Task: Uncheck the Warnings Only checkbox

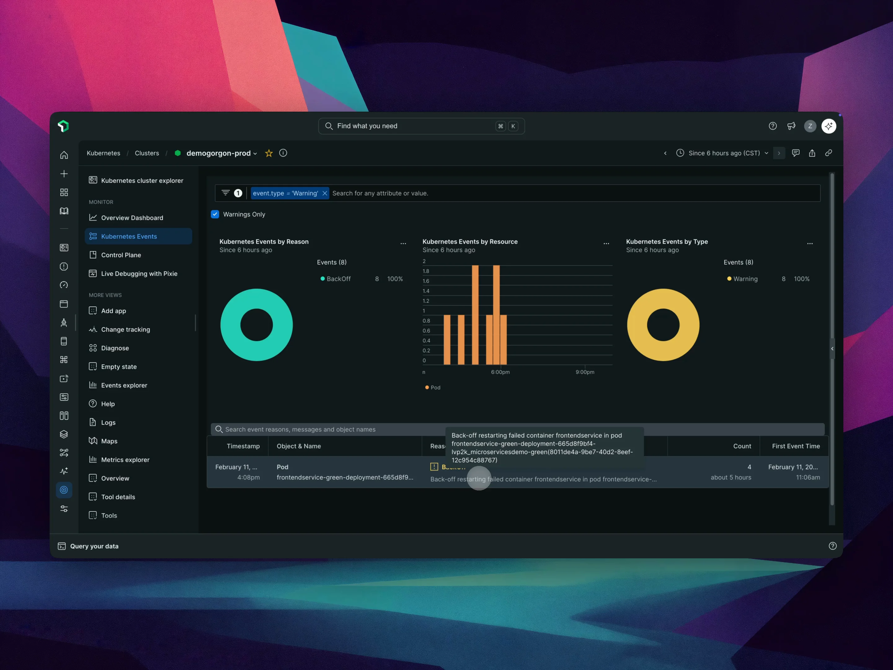Action: (x=215, y=214)
